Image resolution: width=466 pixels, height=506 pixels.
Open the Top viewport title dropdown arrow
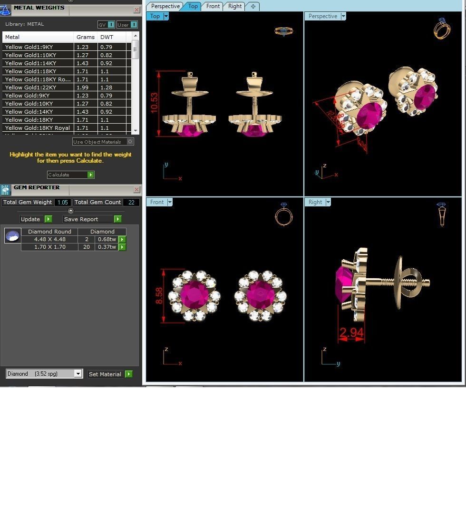click(166, 16)
